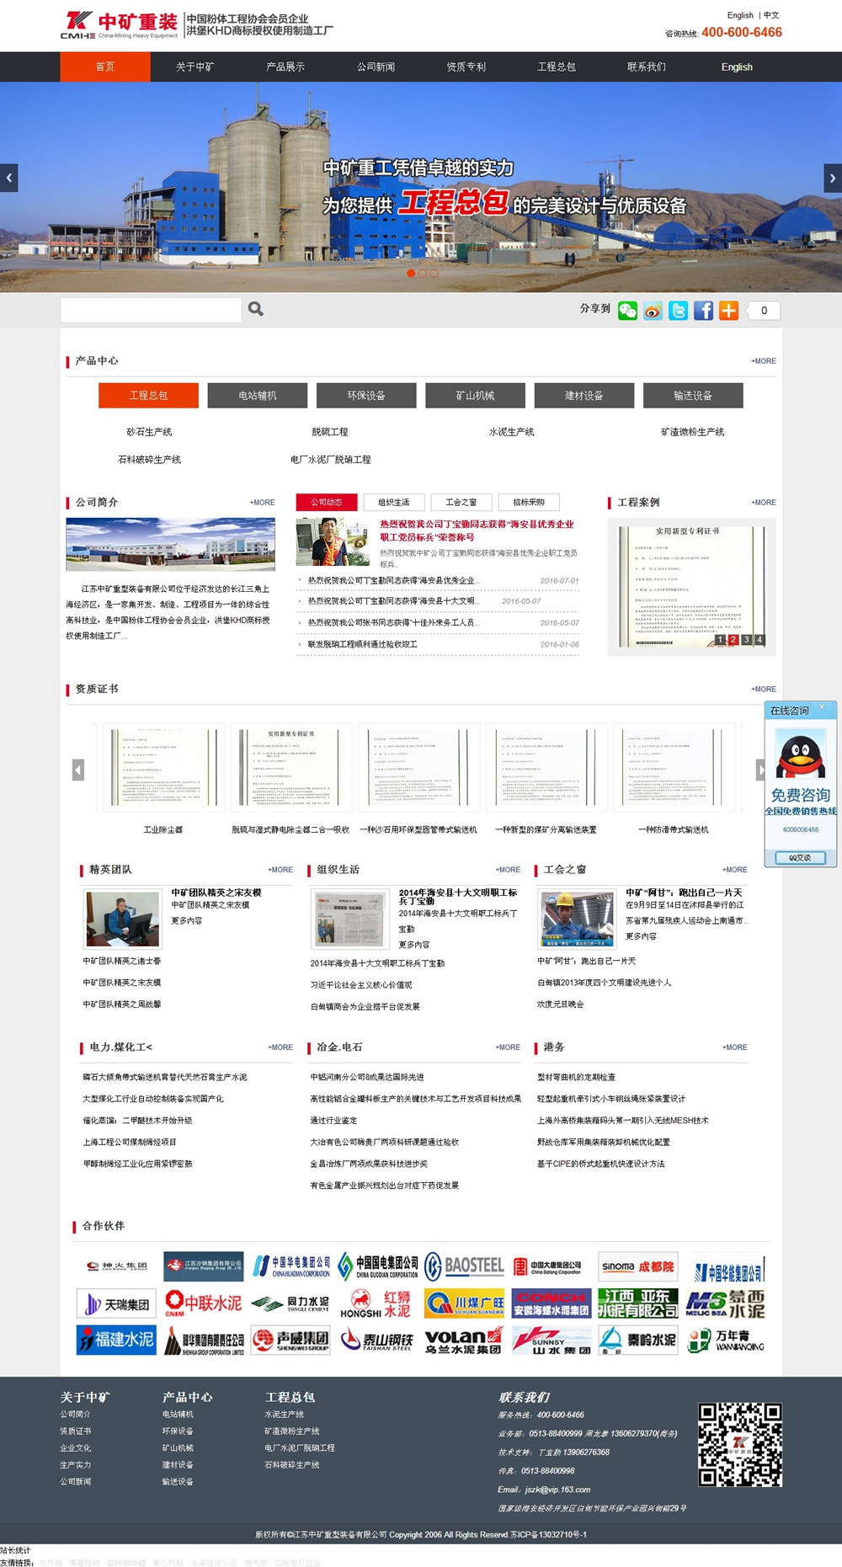The width and height of the screenshot is (842, 1567).
Task: Share page via Twitter icon
Action: (678, 311)
